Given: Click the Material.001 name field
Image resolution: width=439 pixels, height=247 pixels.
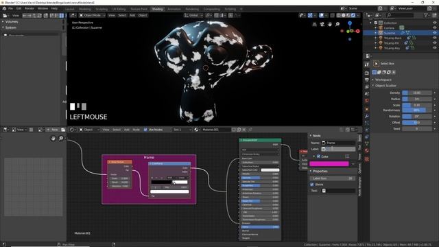Looking at the screenshot, I should pos(215,130).
